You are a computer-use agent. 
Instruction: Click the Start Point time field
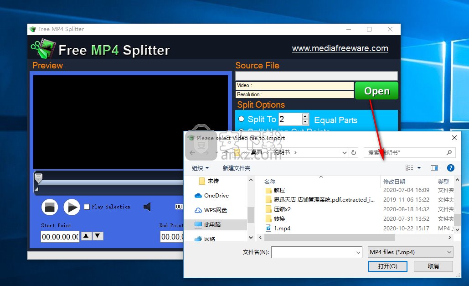click(60, 237)
